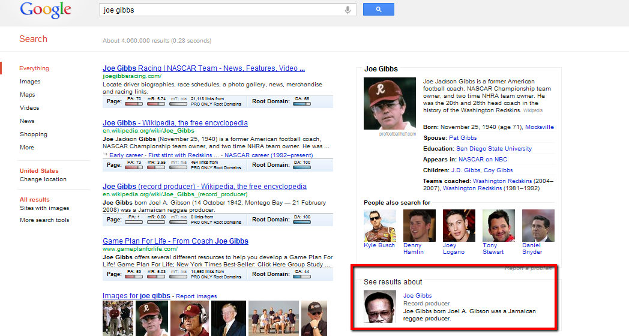Viewport: 629px width, 336px height.
Task: Click NASCAR career (1992–present) sitelink
Action: pyautogui.click(x=268, y=155)
